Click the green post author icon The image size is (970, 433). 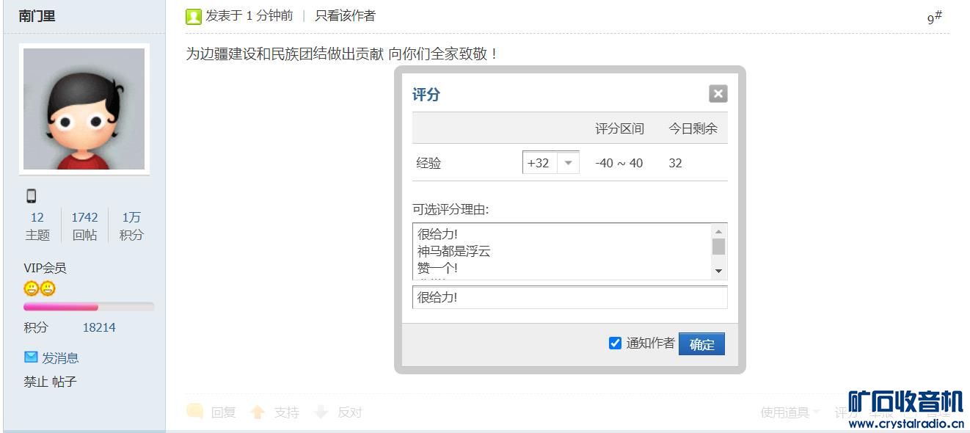[193, 16]
